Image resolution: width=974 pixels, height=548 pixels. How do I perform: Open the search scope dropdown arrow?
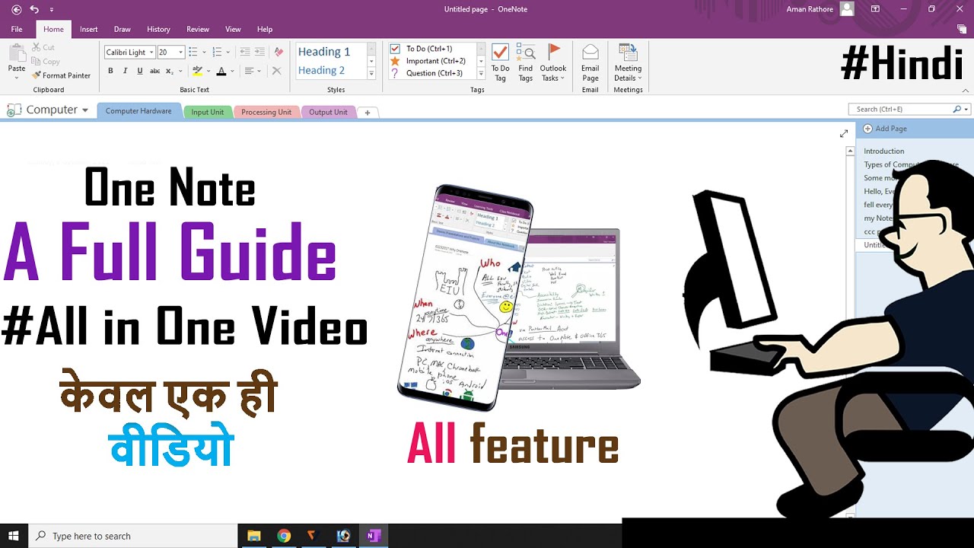click(966, 109)
